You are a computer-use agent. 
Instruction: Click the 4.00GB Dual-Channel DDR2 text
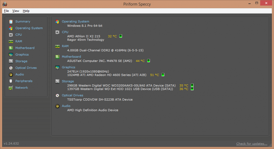point(105,50)
